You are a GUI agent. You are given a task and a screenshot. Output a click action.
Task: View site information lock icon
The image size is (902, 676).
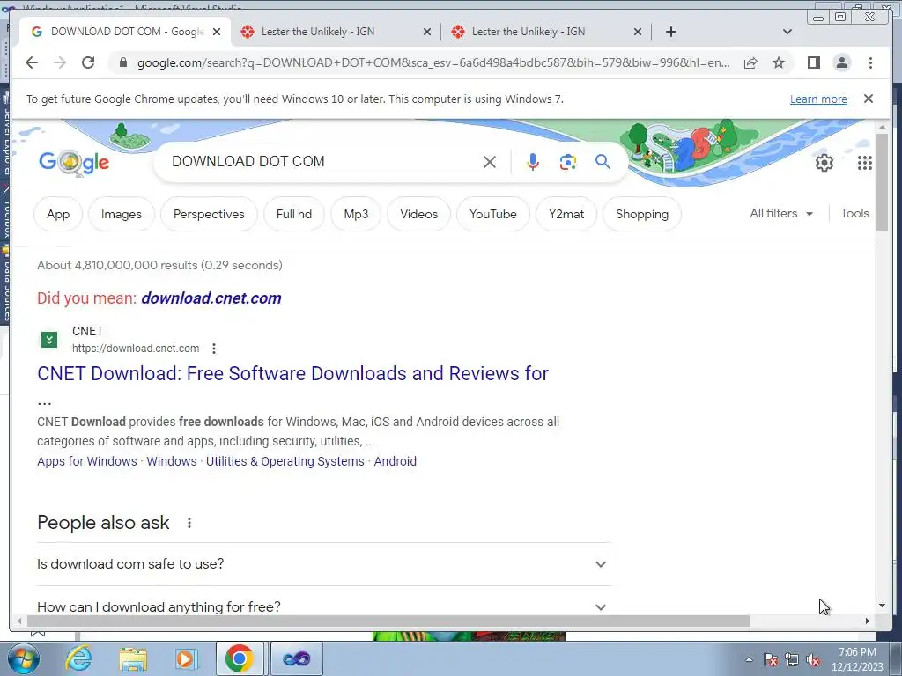pyautogui.click(x=122, y=62)
